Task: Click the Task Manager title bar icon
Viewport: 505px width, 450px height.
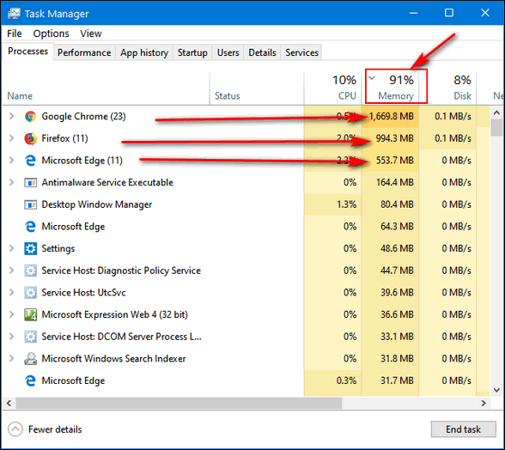Action: tap(14, 14)
